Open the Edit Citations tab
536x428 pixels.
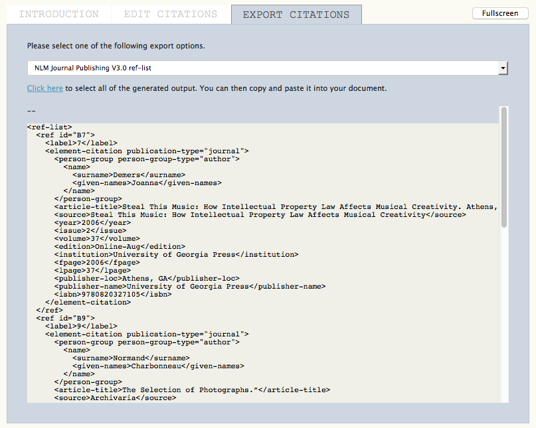[x=170, y=14]
